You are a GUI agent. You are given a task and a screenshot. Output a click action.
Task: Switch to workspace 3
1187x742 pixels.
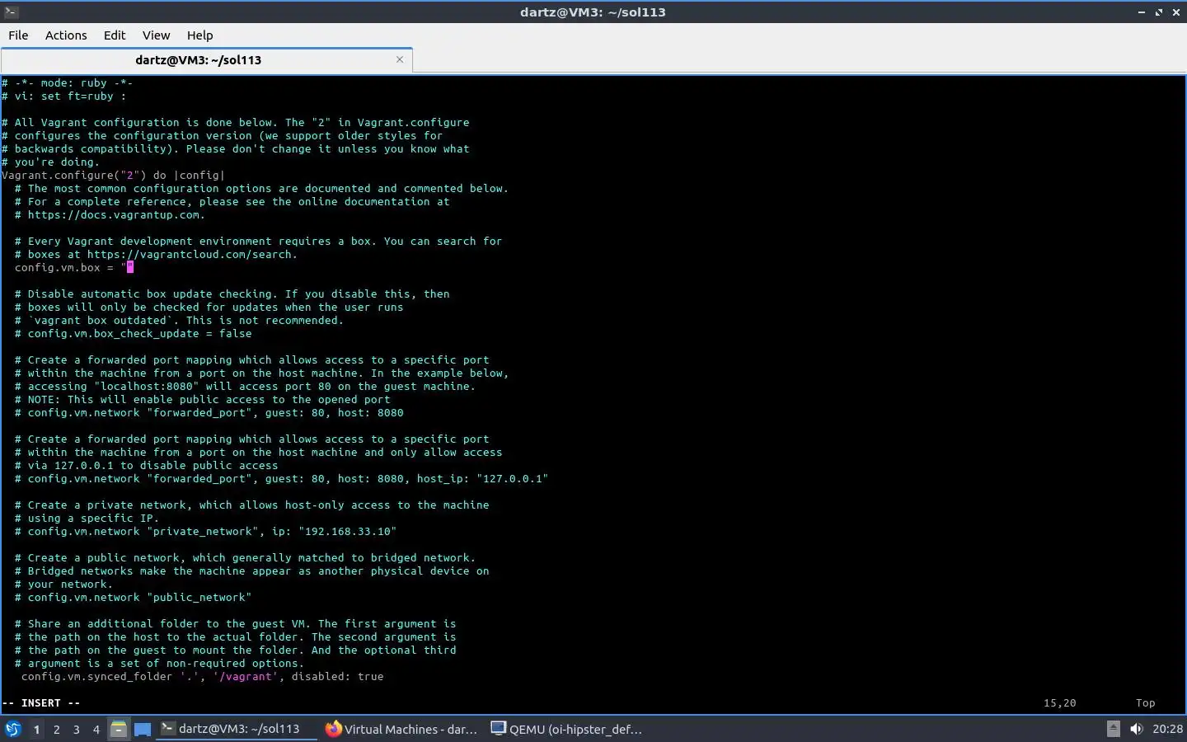[x=76, y=729]
